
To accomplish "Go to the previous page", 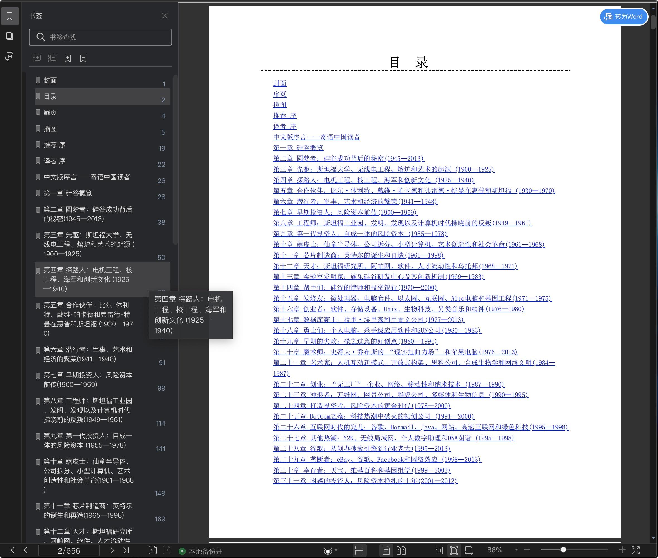I will pos(25,550).
